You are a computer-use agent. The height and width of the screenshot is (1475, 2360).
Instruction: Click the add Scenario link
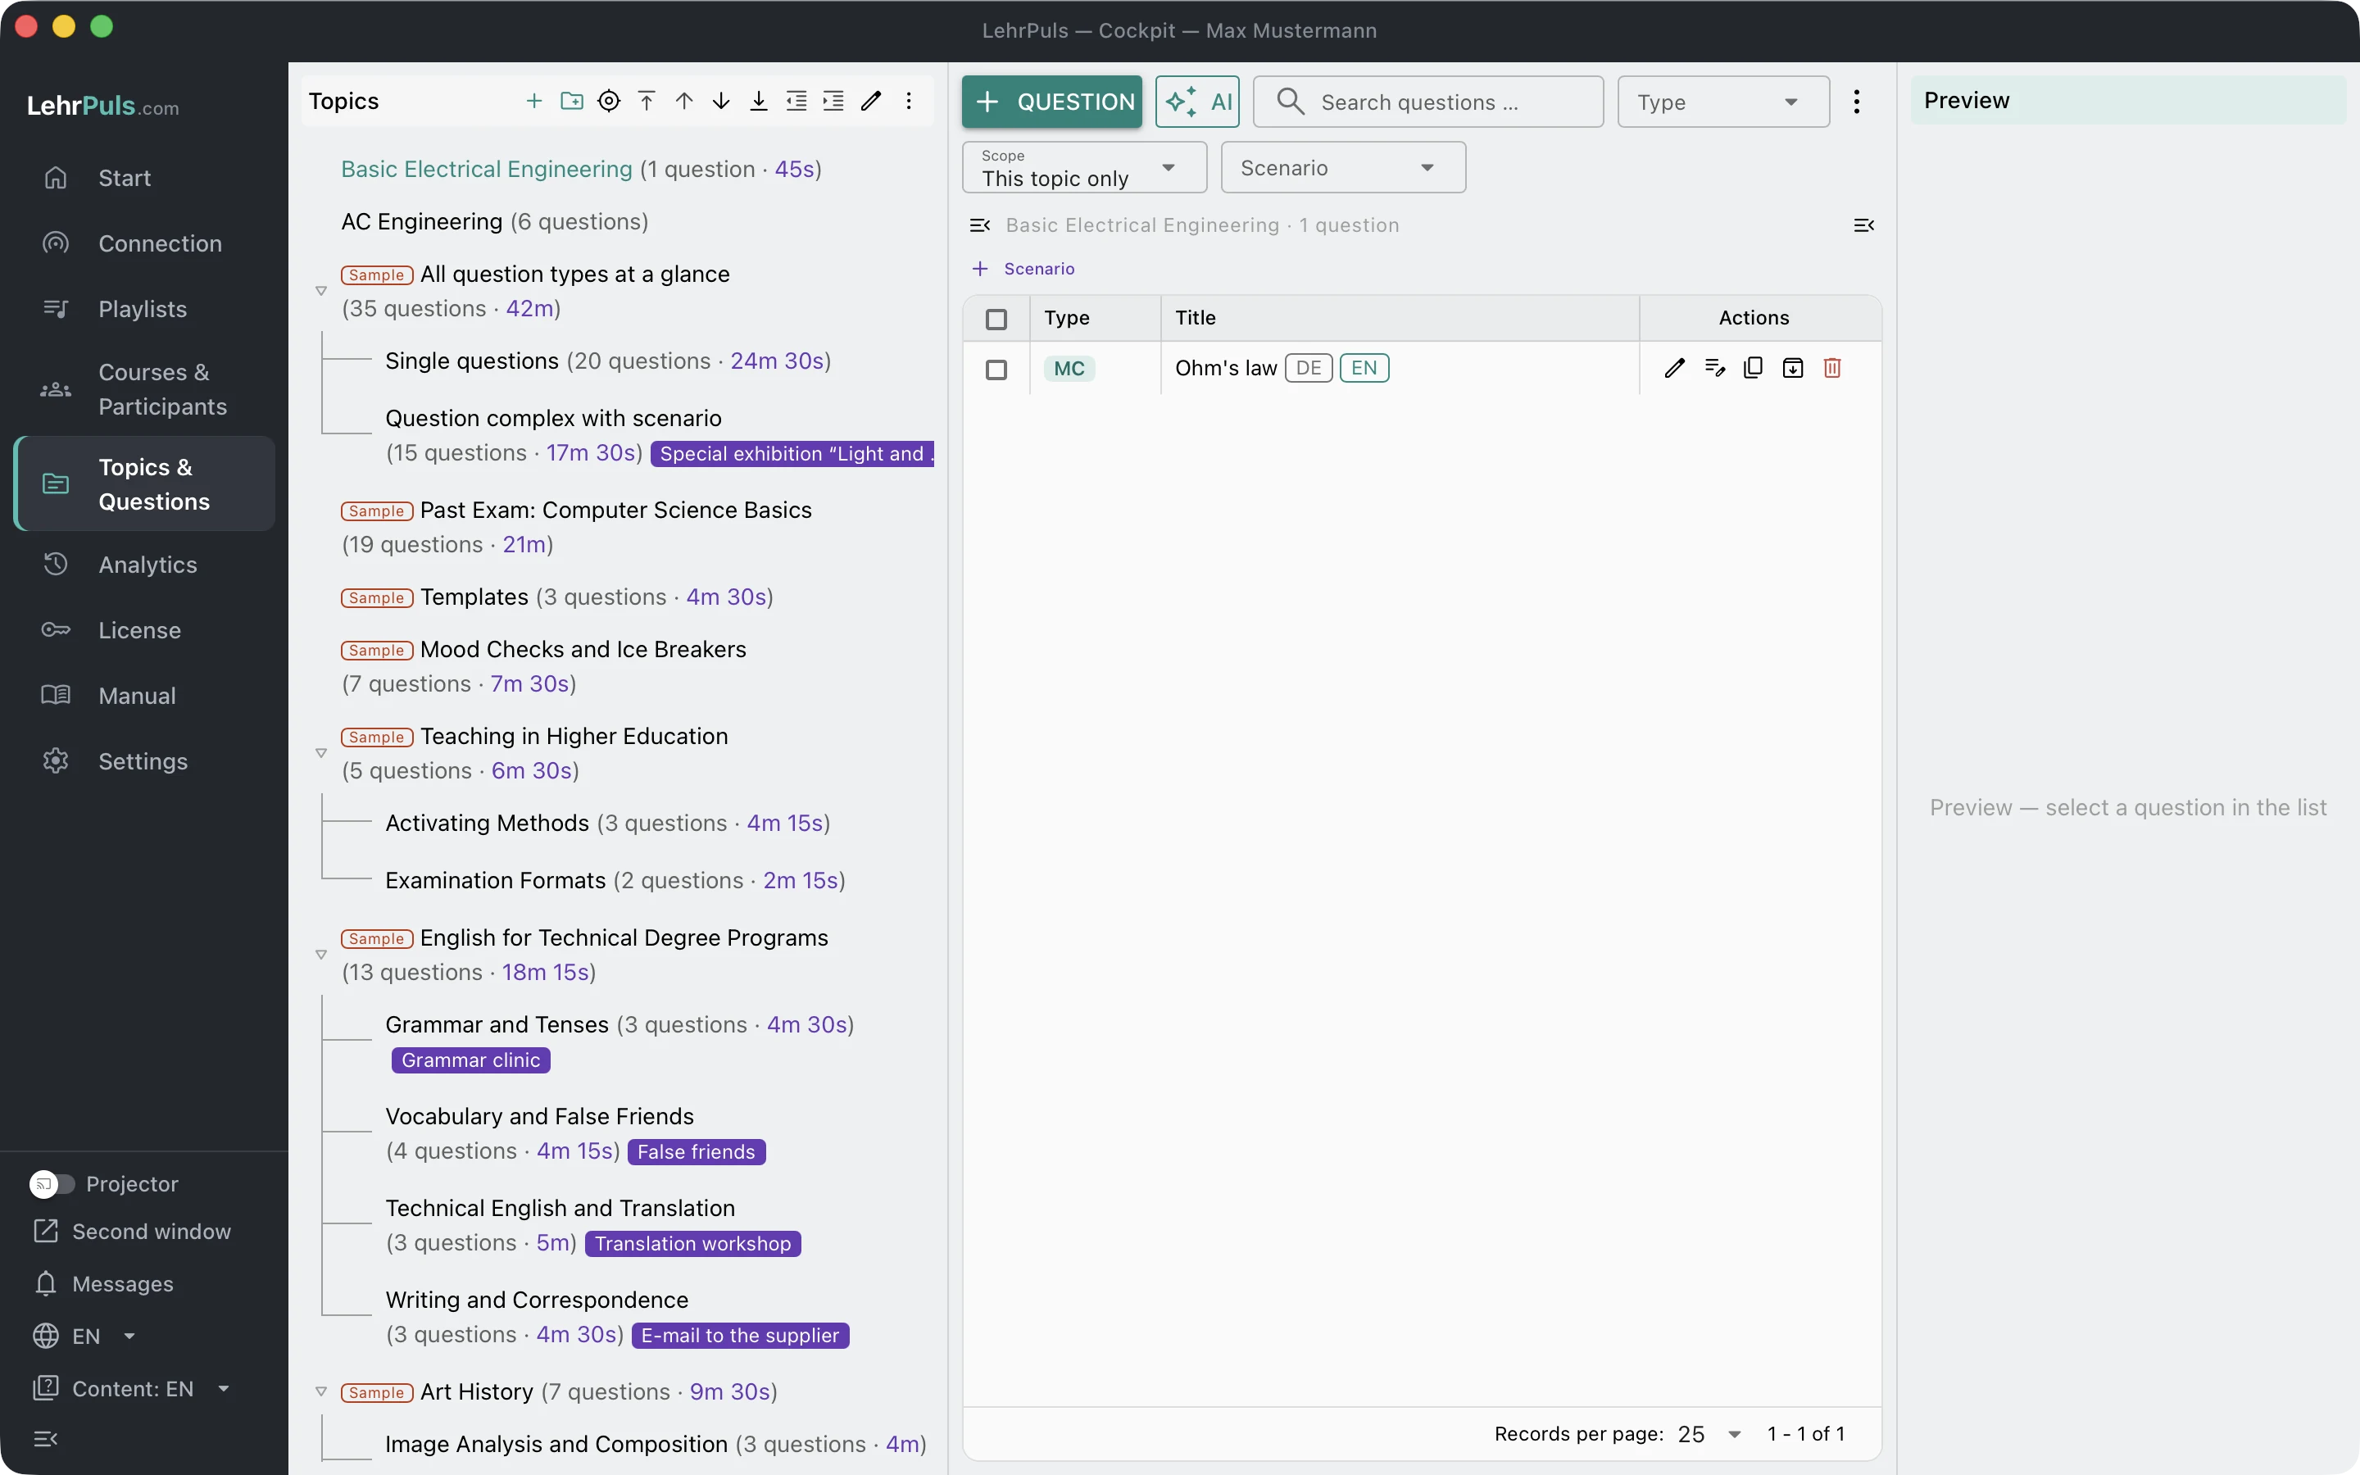pos(1023,268)
